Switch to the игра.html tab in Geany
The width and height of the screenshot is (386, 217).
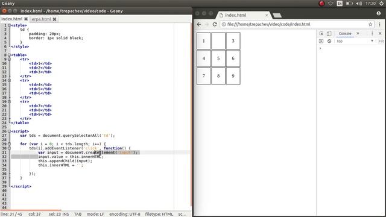coord(41,19)
